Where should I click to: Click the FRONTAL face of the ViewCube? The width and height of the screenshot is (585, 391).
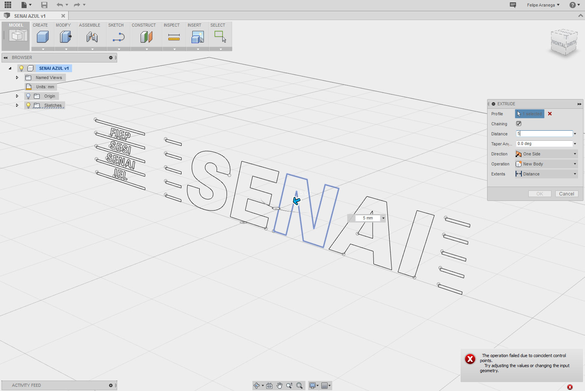pyautogui.click(x=558, y=43)
